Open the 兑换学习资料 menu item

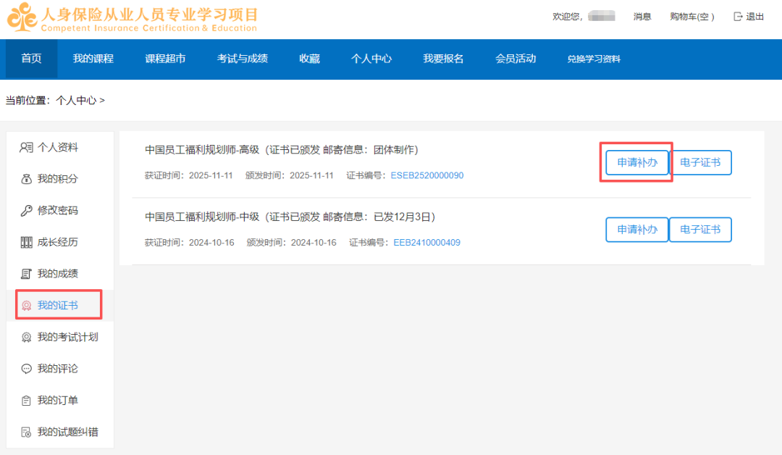click(x=594, y=59)
